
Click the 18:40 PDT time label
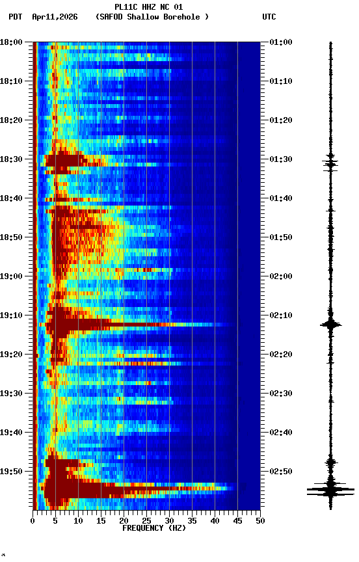(x=11, y=198)
